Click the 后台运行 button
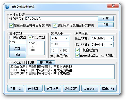The height and width of the screenshot is (100, 126). [x=90, y=88]
